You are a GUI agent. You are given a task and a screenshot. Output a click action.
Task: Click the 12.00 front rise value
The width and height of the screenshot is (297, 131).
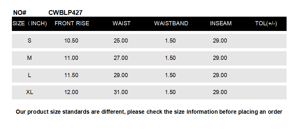71,93
